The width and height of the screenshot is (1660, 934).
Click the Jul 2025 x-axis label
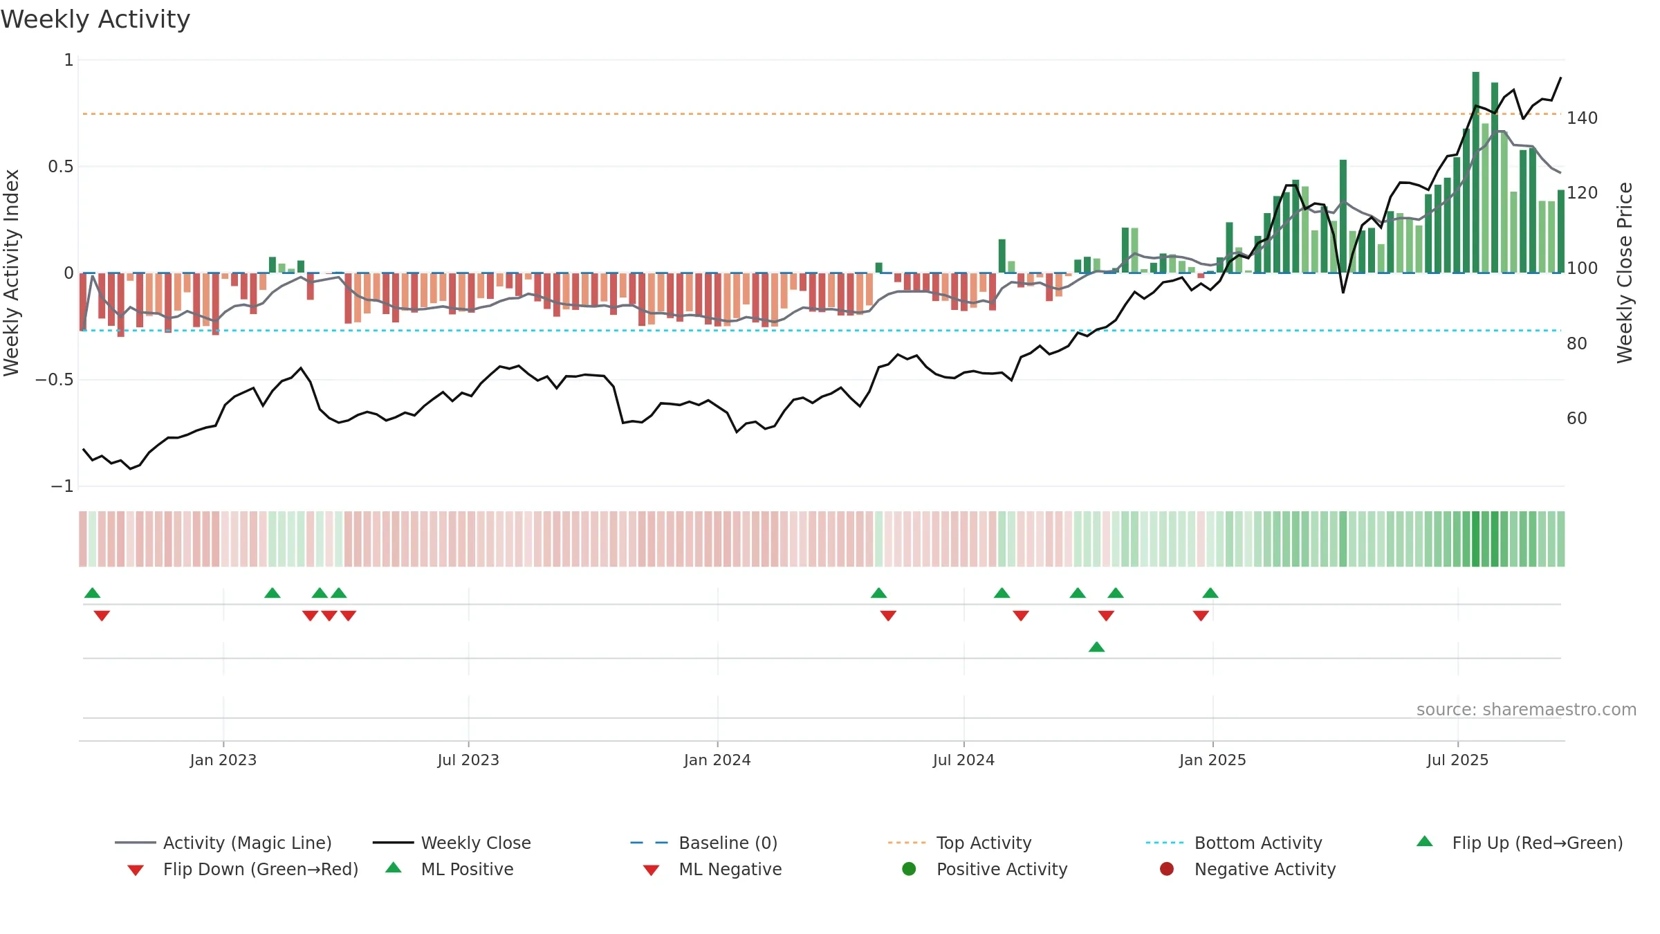point(1457,760)
